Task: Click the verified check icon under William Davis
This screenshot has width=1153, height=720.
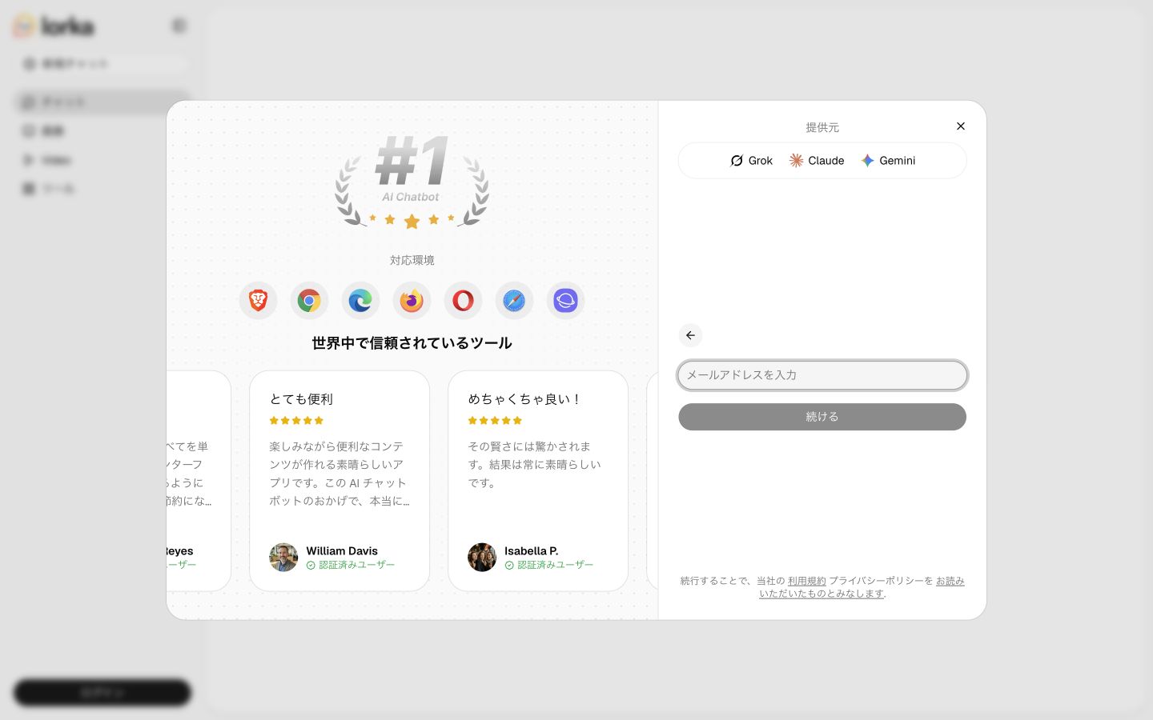Action: tap(311, 565)
